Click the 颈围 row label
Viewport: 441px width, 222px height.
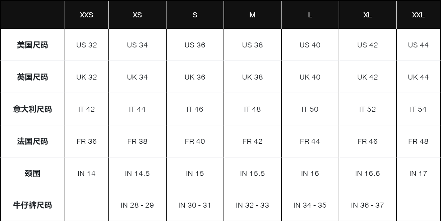(32, 174)
